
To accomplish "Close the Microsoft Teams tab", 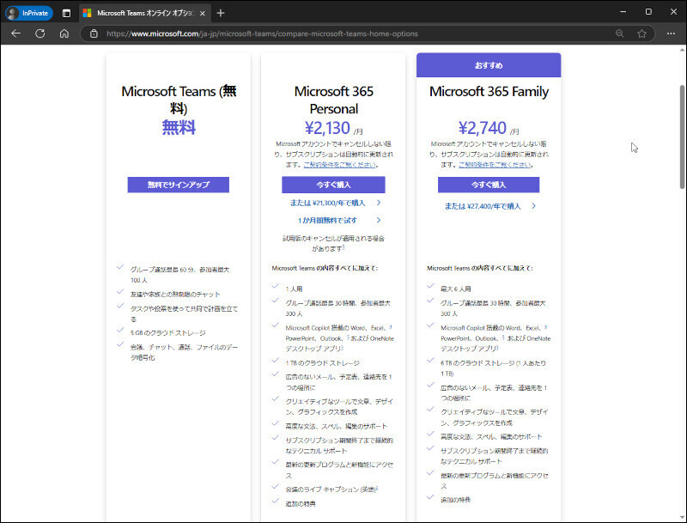I will click(x=203, y=13).
